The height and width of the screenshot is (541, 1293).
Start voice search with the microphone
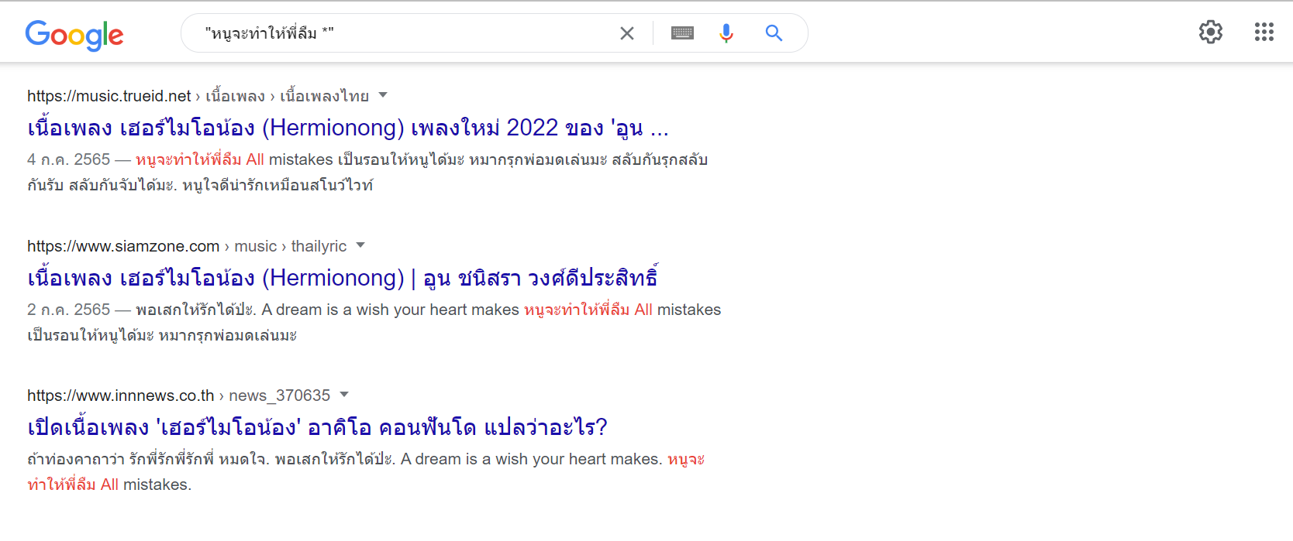[726, 33]
